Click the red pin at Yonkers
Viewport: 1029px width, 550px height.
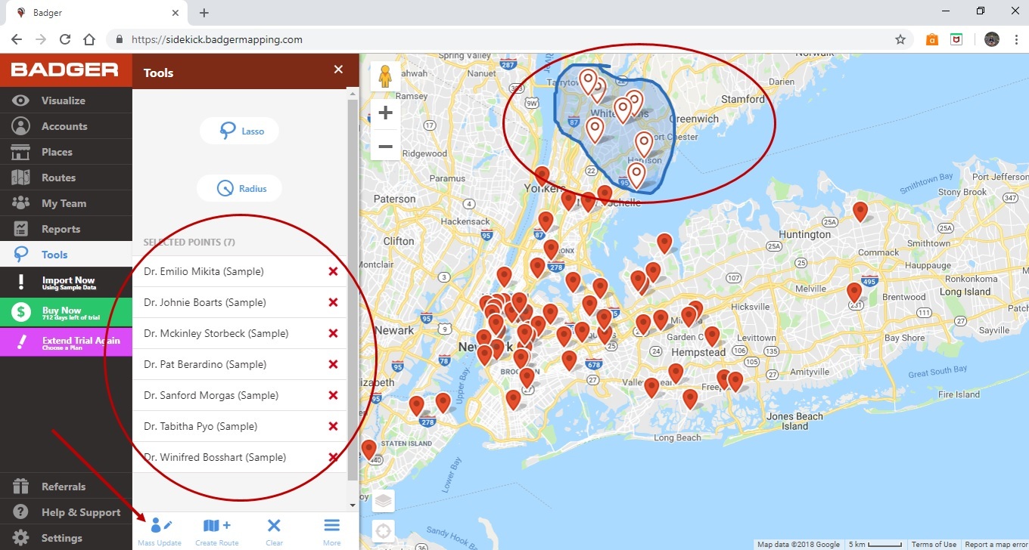(x=542, y=177)
